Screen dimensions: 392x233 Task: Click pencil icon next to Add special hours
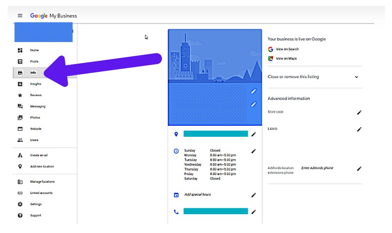pyautogui.click(x=254, y=195)
